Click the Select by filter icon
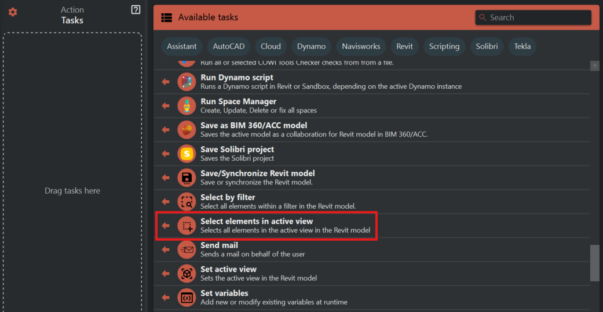Screen dimensions: 603x312 click(x=187, y=202)
